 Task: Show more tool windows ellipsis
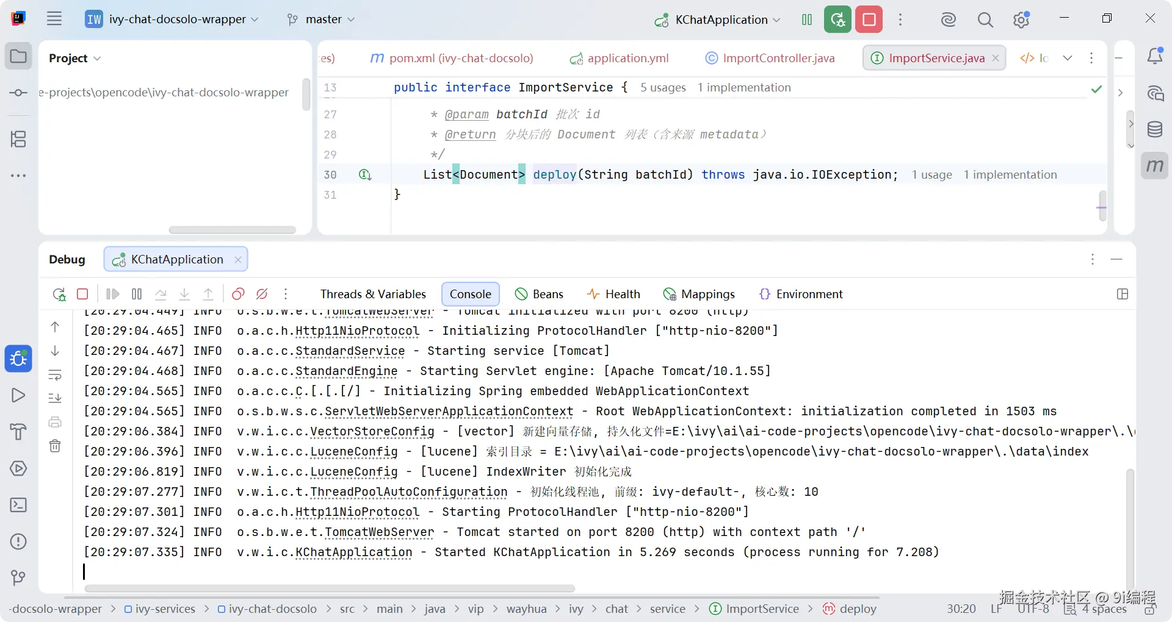(x=18, y=176)
